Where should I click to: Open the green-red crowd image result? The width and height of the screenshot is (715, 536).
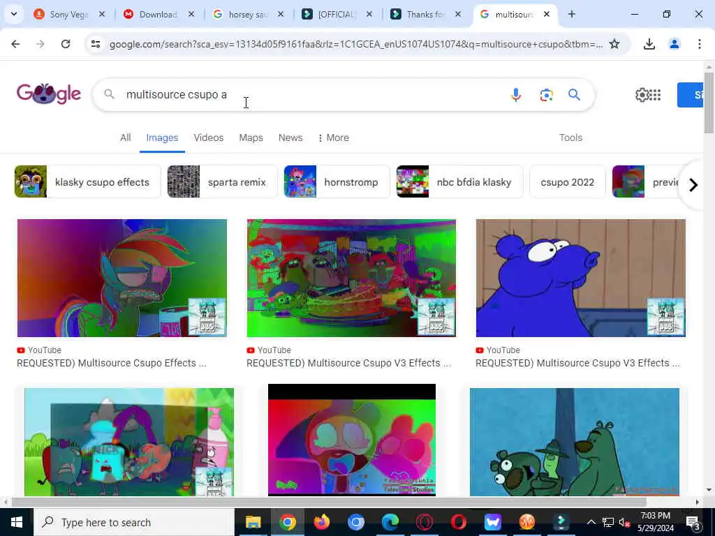[351, 278]
